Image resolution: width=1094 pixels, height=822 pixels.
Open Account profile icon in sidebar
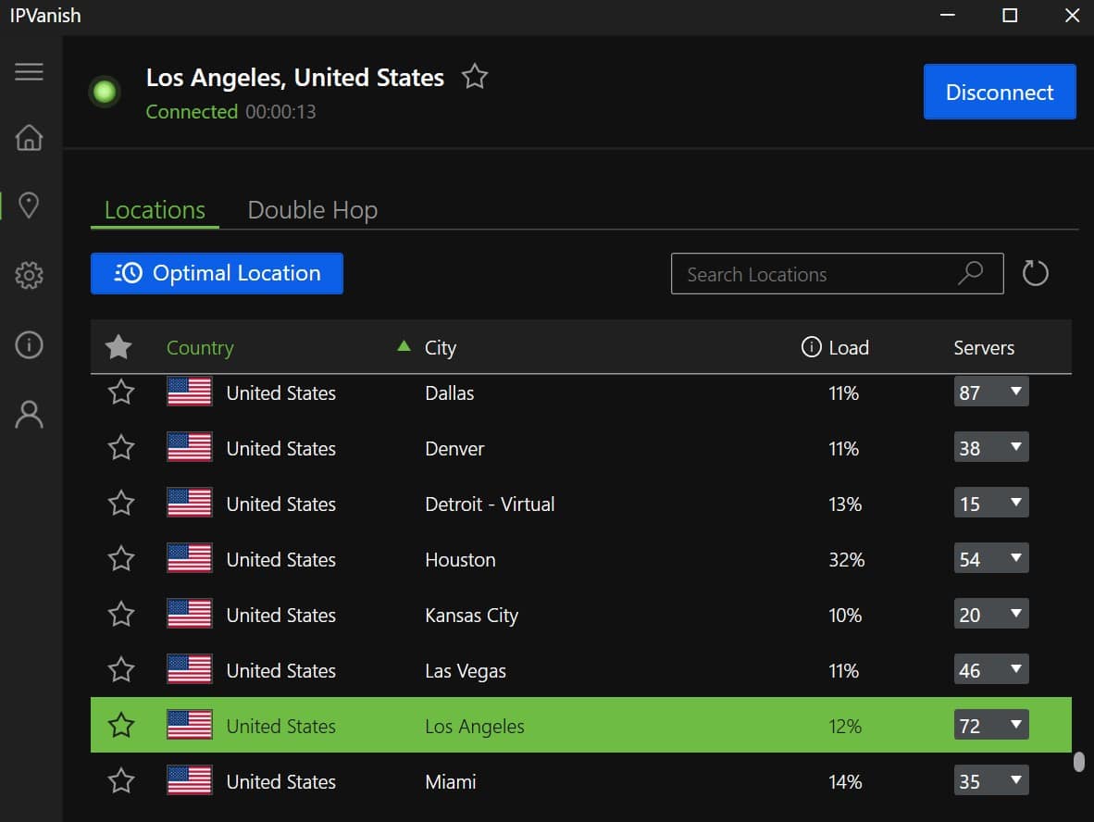29,414
